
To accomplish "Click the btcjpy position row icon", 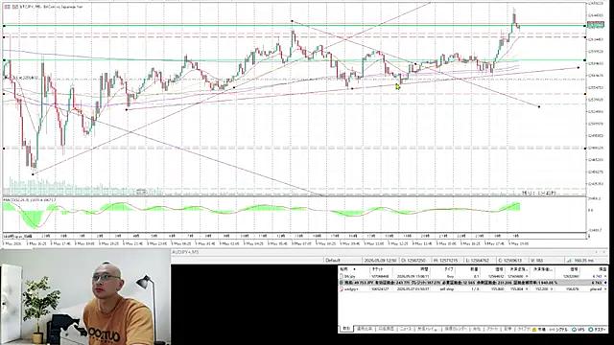I will tap(342, 276).
